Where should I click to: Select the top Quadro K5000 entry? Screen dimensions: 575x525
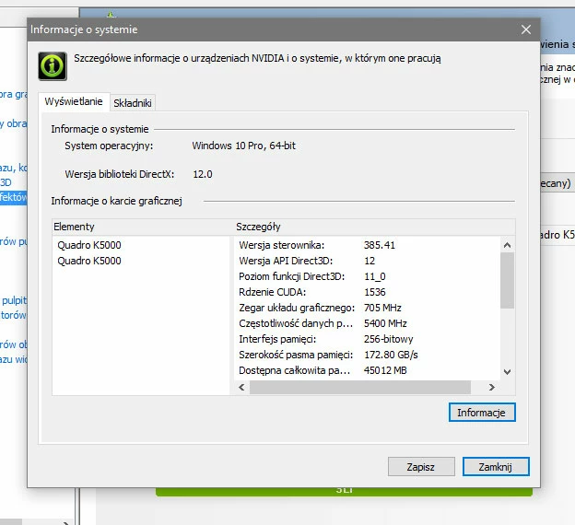[89, 245]
